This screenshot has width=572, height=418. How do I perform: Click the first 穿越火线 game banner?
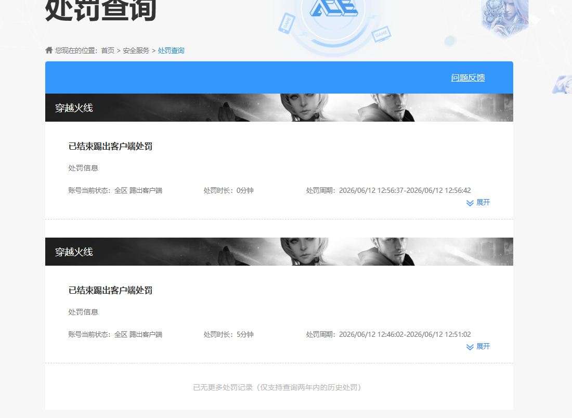[279, 108]
